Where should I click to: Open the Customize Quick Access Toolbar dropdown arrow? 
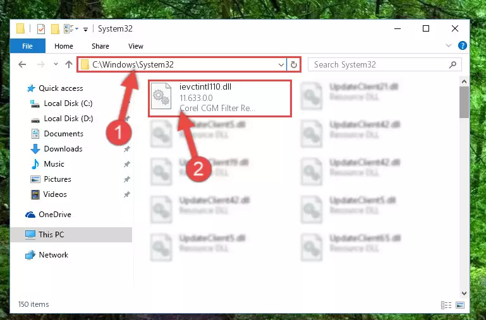click(x=85, y=30)
